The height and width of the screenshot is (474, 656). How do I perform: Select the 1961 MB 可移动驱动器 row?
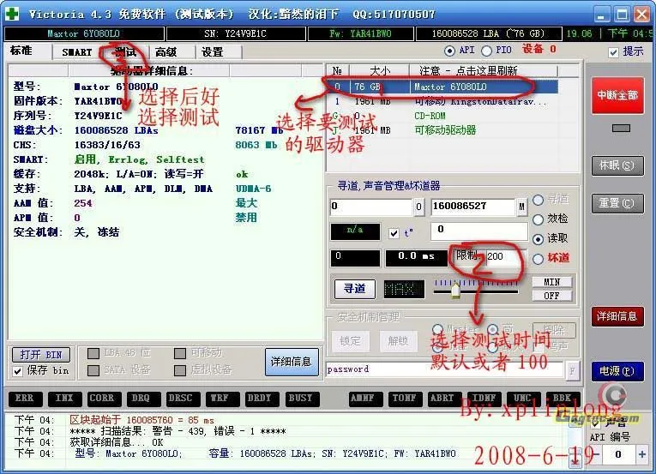coord(443,130)
